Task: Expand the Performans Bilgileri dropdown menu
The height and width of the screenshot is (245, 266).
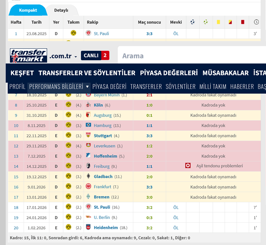Action: 59,86
